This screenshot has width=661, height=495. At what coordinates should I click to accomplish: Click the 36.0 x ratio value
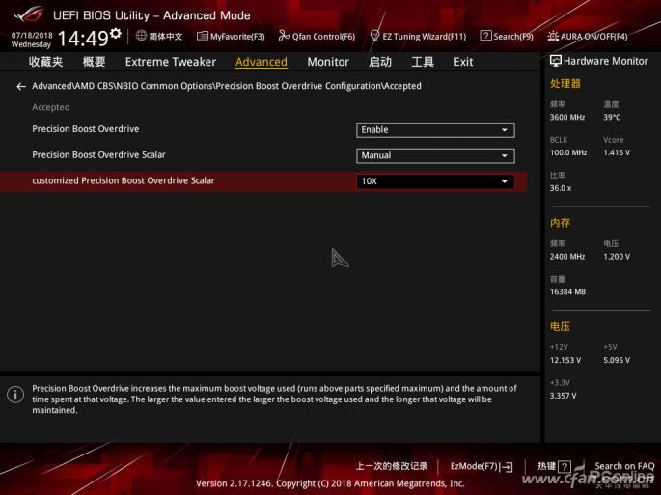point(561,188)
